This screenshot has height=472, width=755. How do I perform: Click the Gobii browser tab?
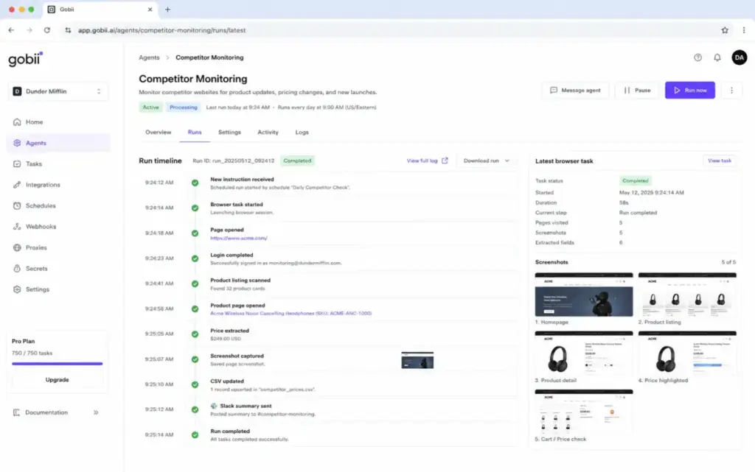(99, 9)
